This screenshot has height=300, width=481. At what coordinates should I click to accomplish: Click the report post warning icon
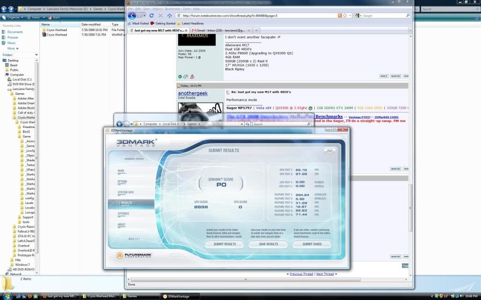tap(192, 76)
